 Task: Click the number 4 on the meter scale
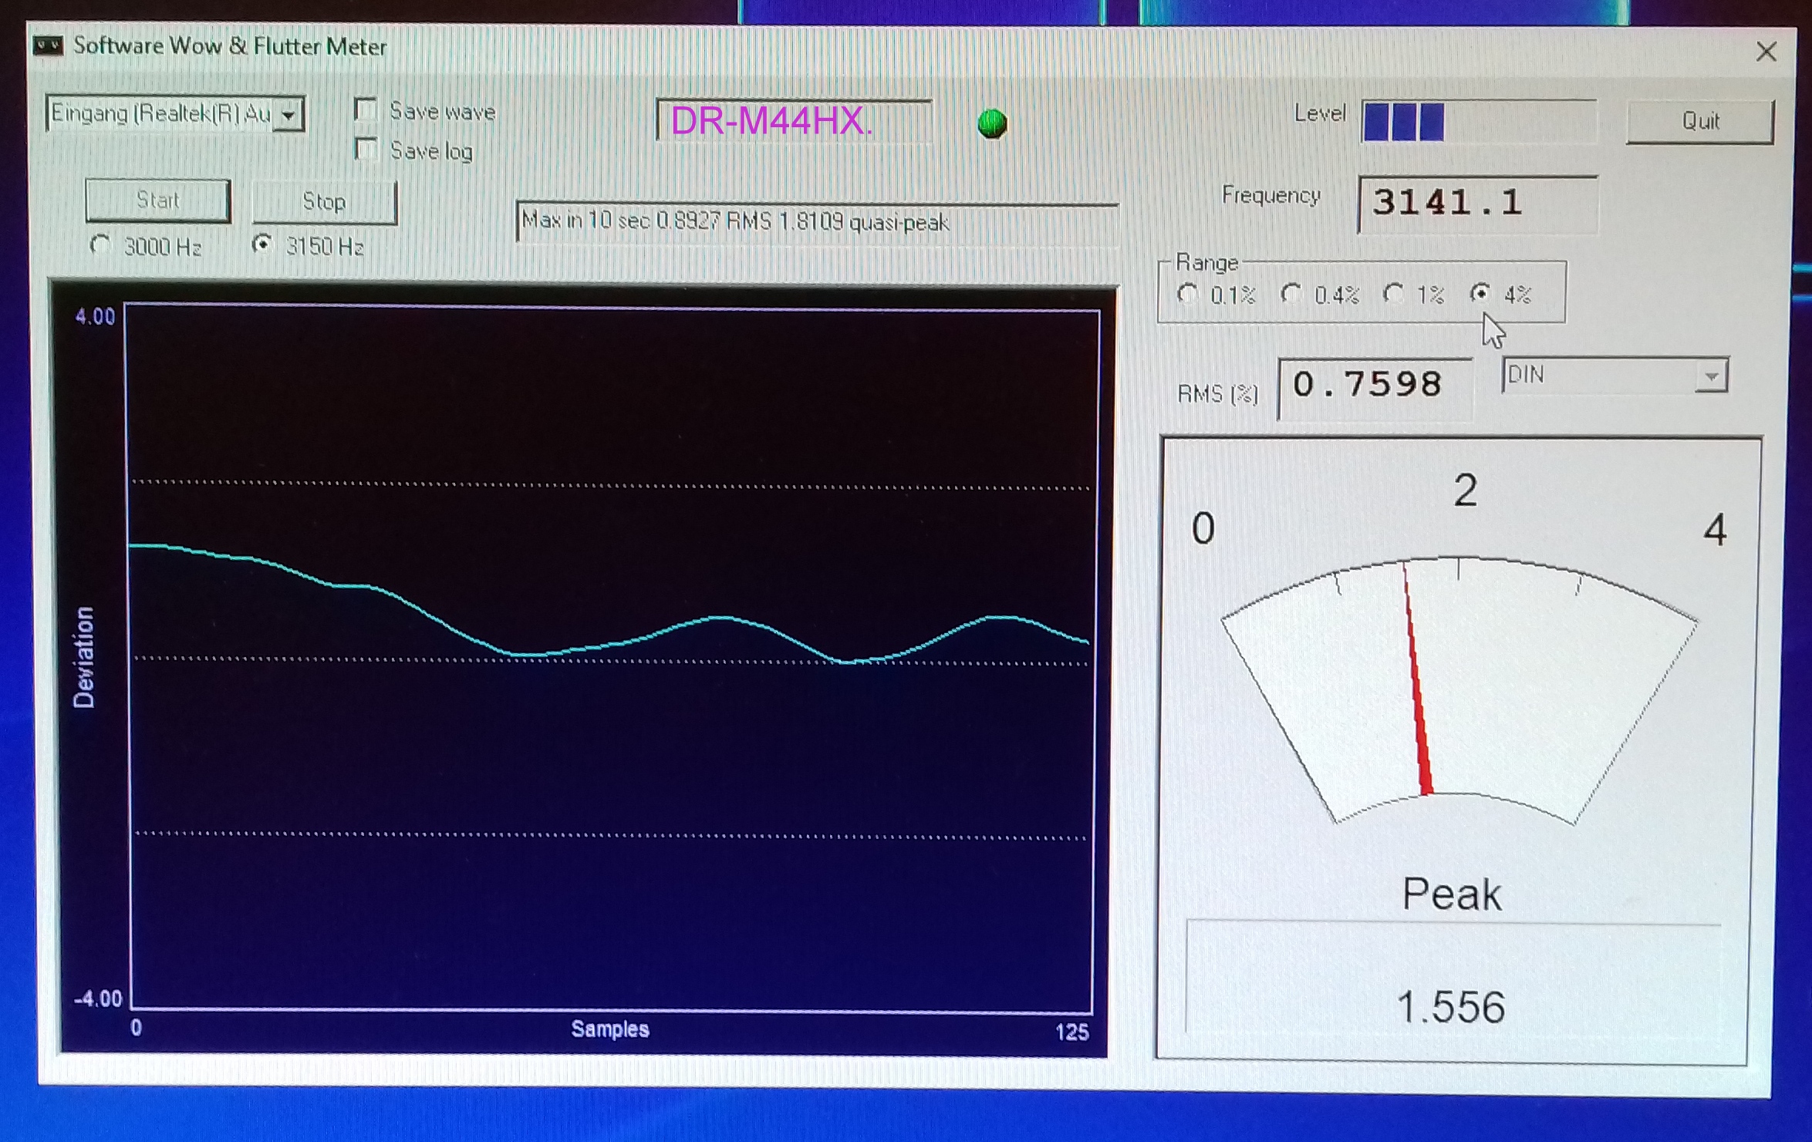[x=1715, y=530]
